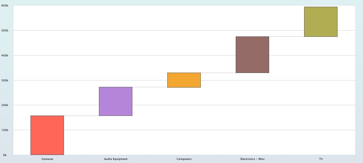363x163 pixels.
Task: Select the brown Electronics - Misc bar
Action: pos(252,55)
